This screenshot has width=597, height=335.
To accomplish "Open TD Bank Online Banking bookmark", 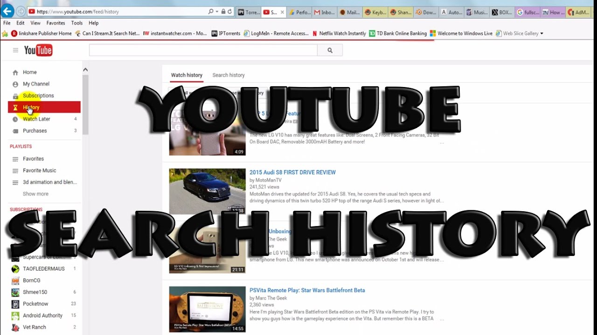I will [x=398, y=33].
